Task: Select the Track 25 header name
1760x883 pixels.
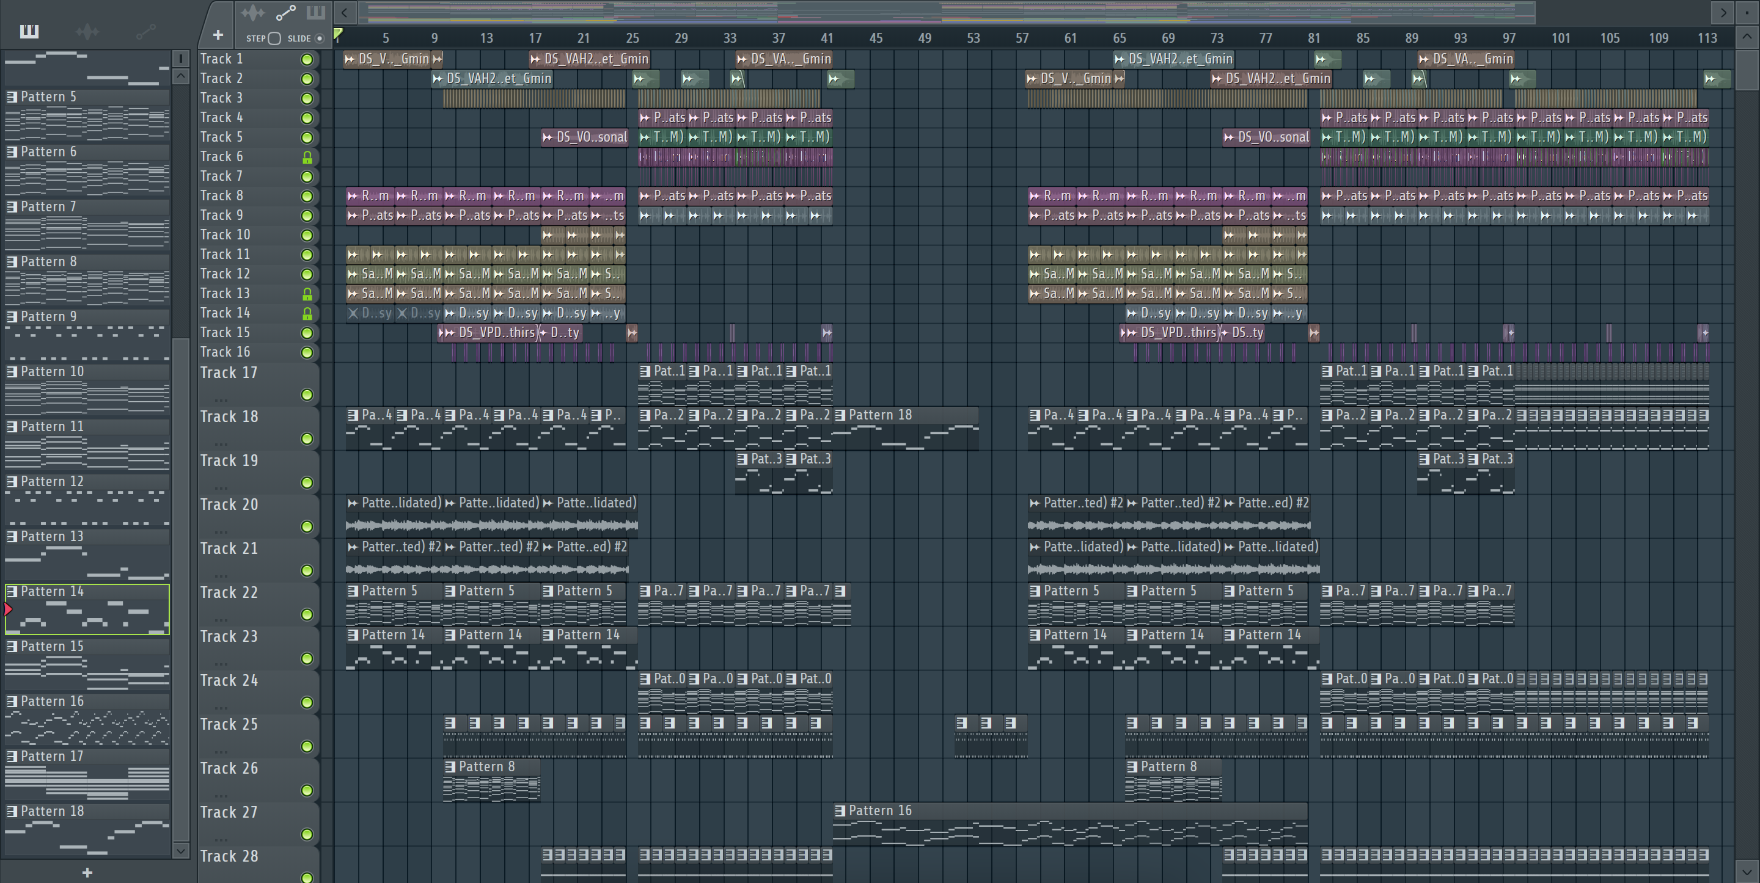Action: click(x=229, y=725)
